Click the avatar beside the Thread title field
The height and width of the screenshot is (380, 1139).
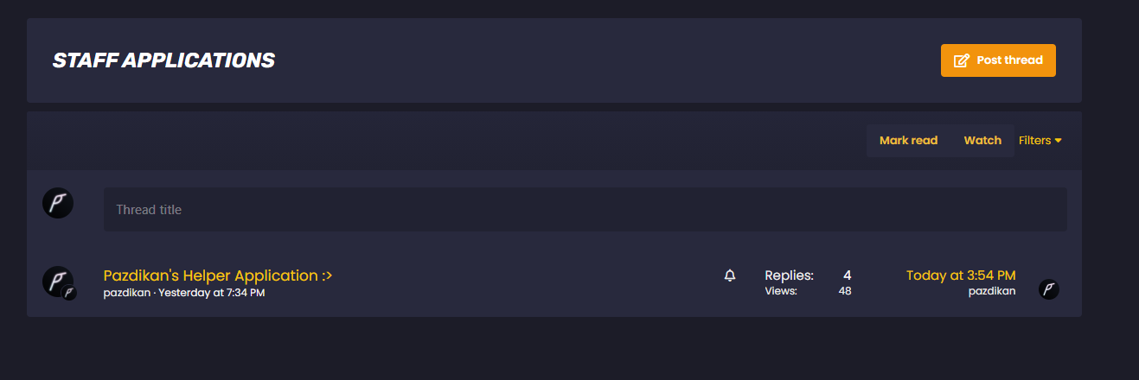pos(58,203)
